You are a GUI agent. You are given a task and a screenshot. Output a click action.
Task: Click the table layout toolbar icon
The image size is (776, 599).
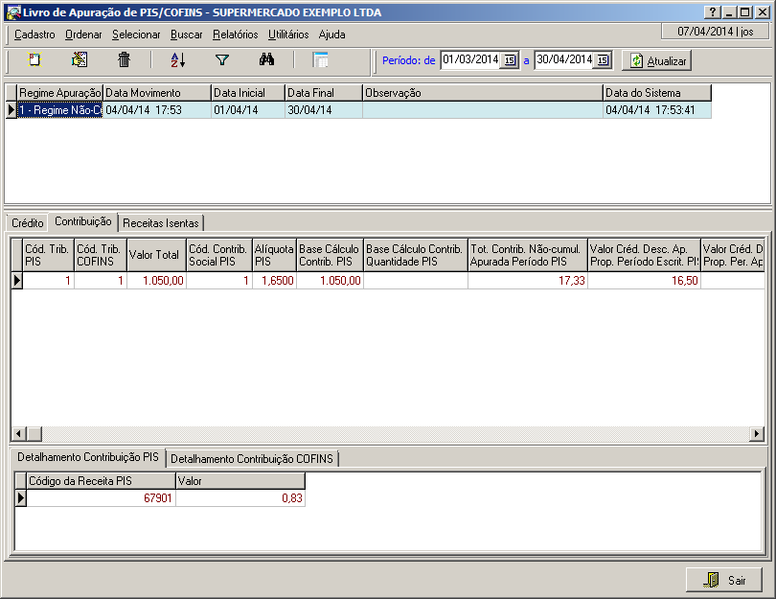(x=320, y=60)
